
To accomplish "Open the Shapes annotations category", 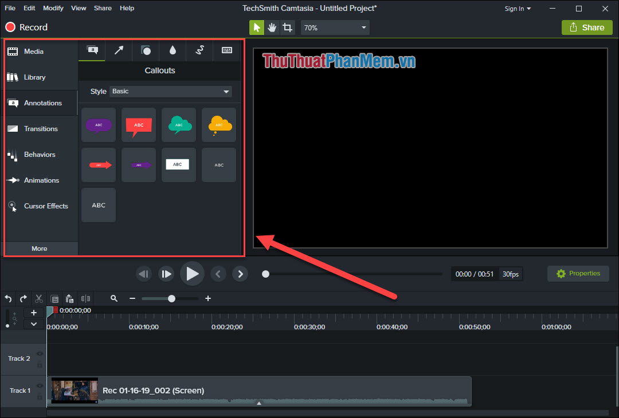I will (145, 50).
